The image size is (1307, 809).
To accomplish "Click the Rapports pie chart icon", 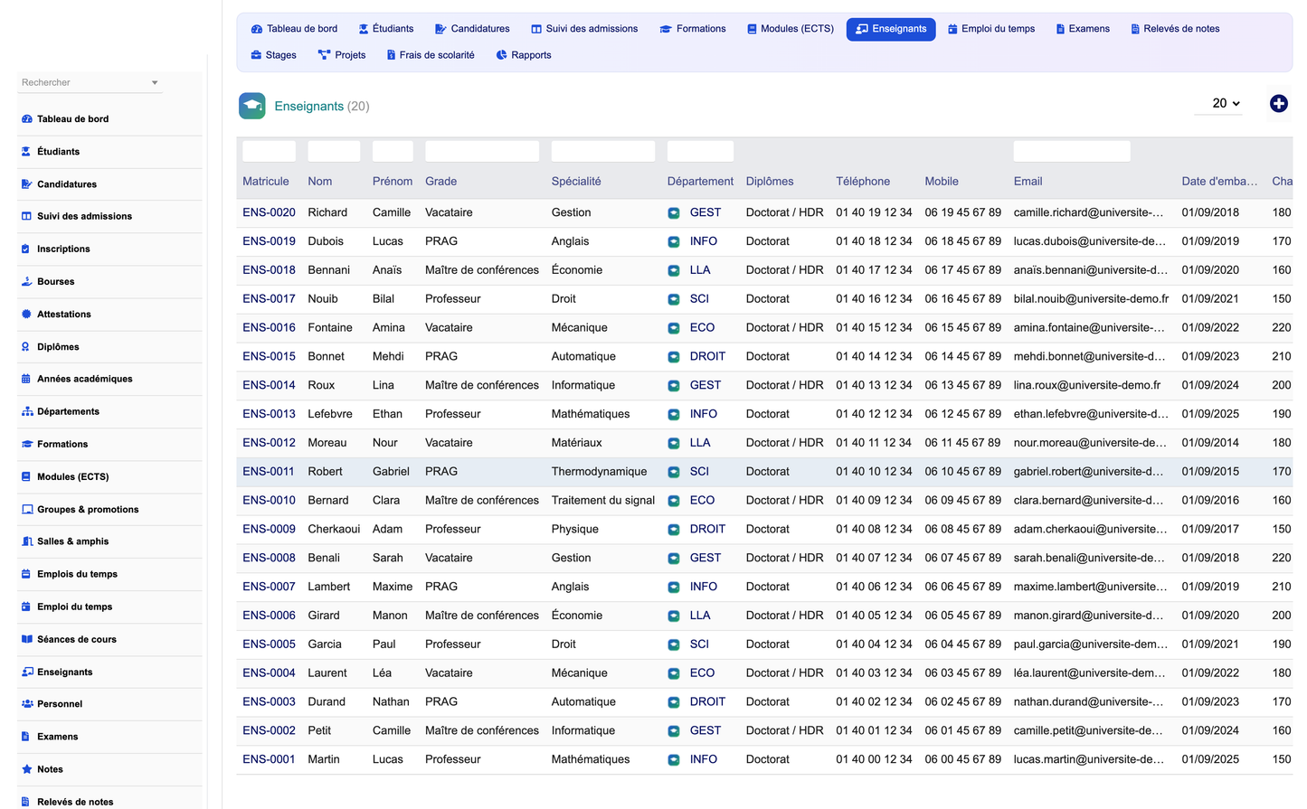I will pos(501,55).
